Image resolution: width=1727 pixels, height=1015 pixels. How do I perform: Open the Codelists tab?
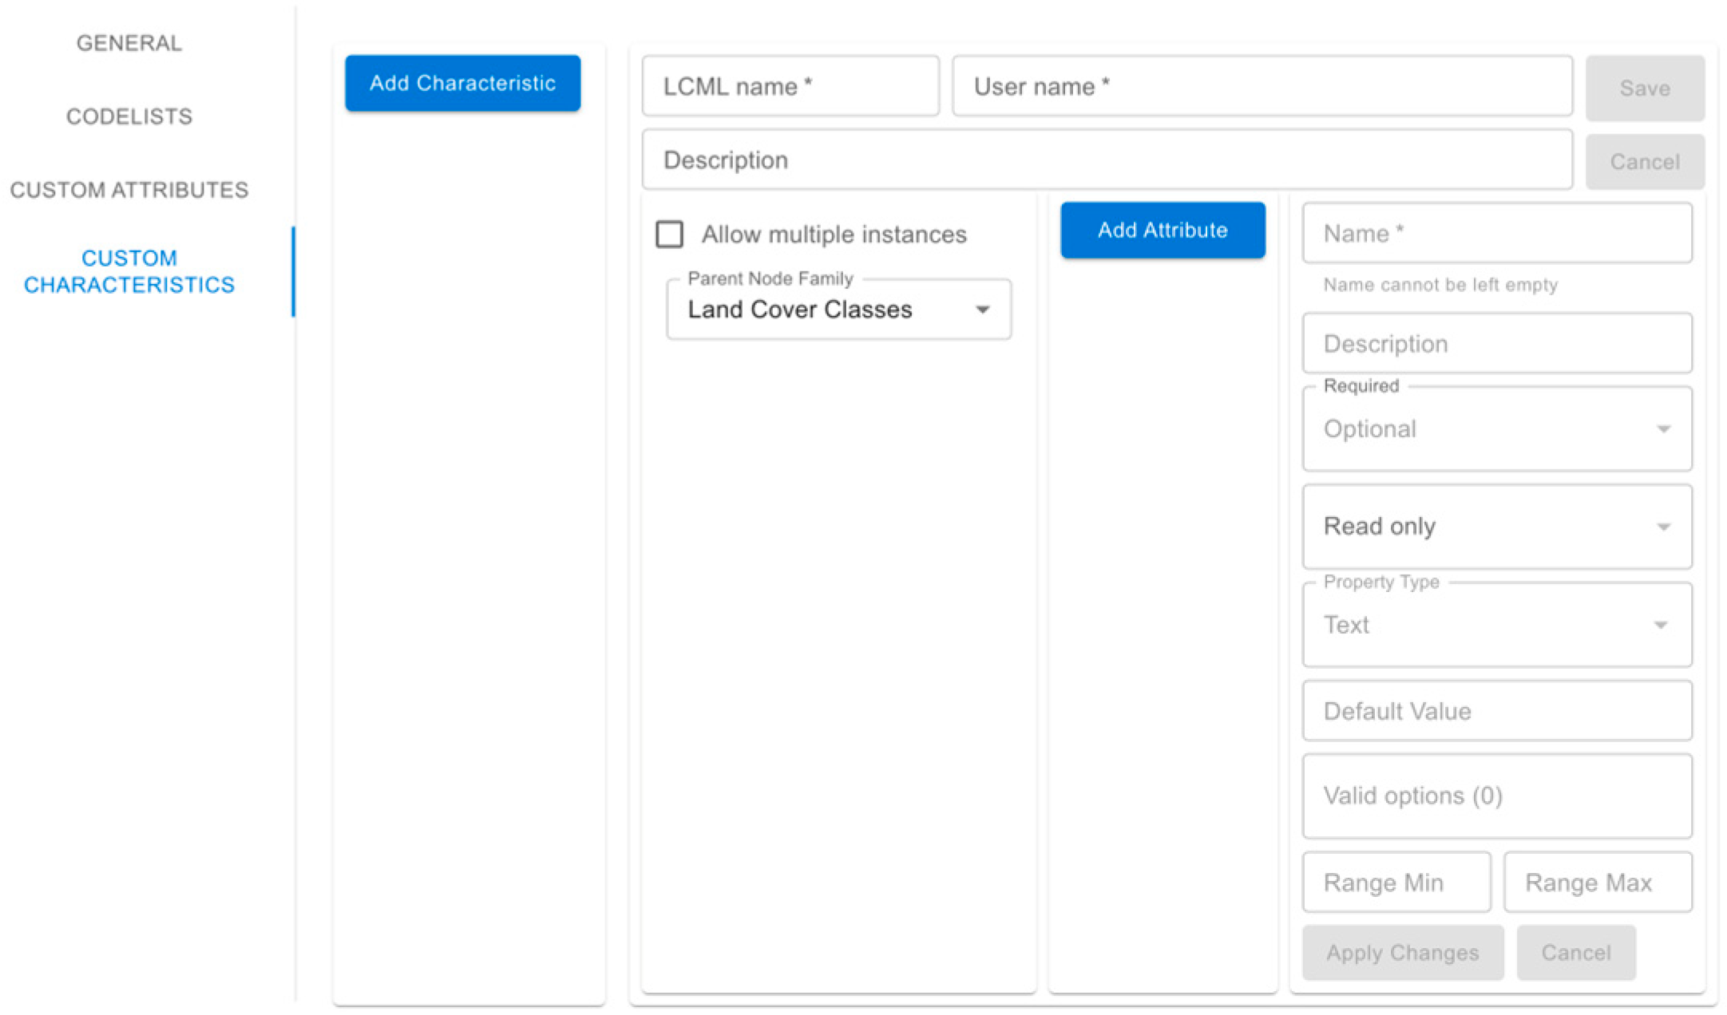coord(129,117)
